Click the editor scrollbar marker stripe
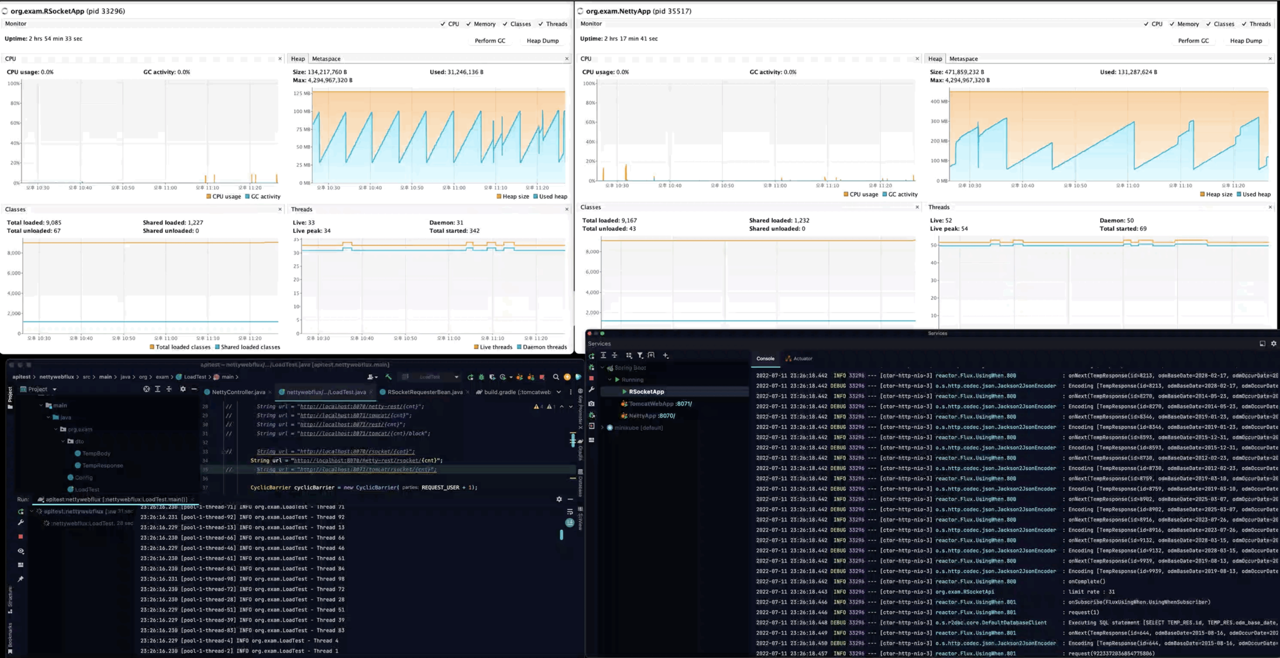This screenshot has height=658, width=1280. click(x=572, y=439)
